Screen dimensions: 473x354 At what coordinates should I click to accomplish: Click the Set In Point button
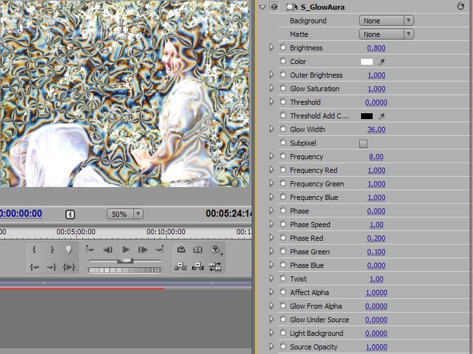click(x=34, y=250)
